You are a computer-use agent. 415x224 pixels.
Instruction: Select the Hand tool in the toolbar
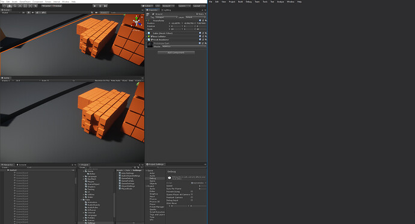click(x=4, y=6)
